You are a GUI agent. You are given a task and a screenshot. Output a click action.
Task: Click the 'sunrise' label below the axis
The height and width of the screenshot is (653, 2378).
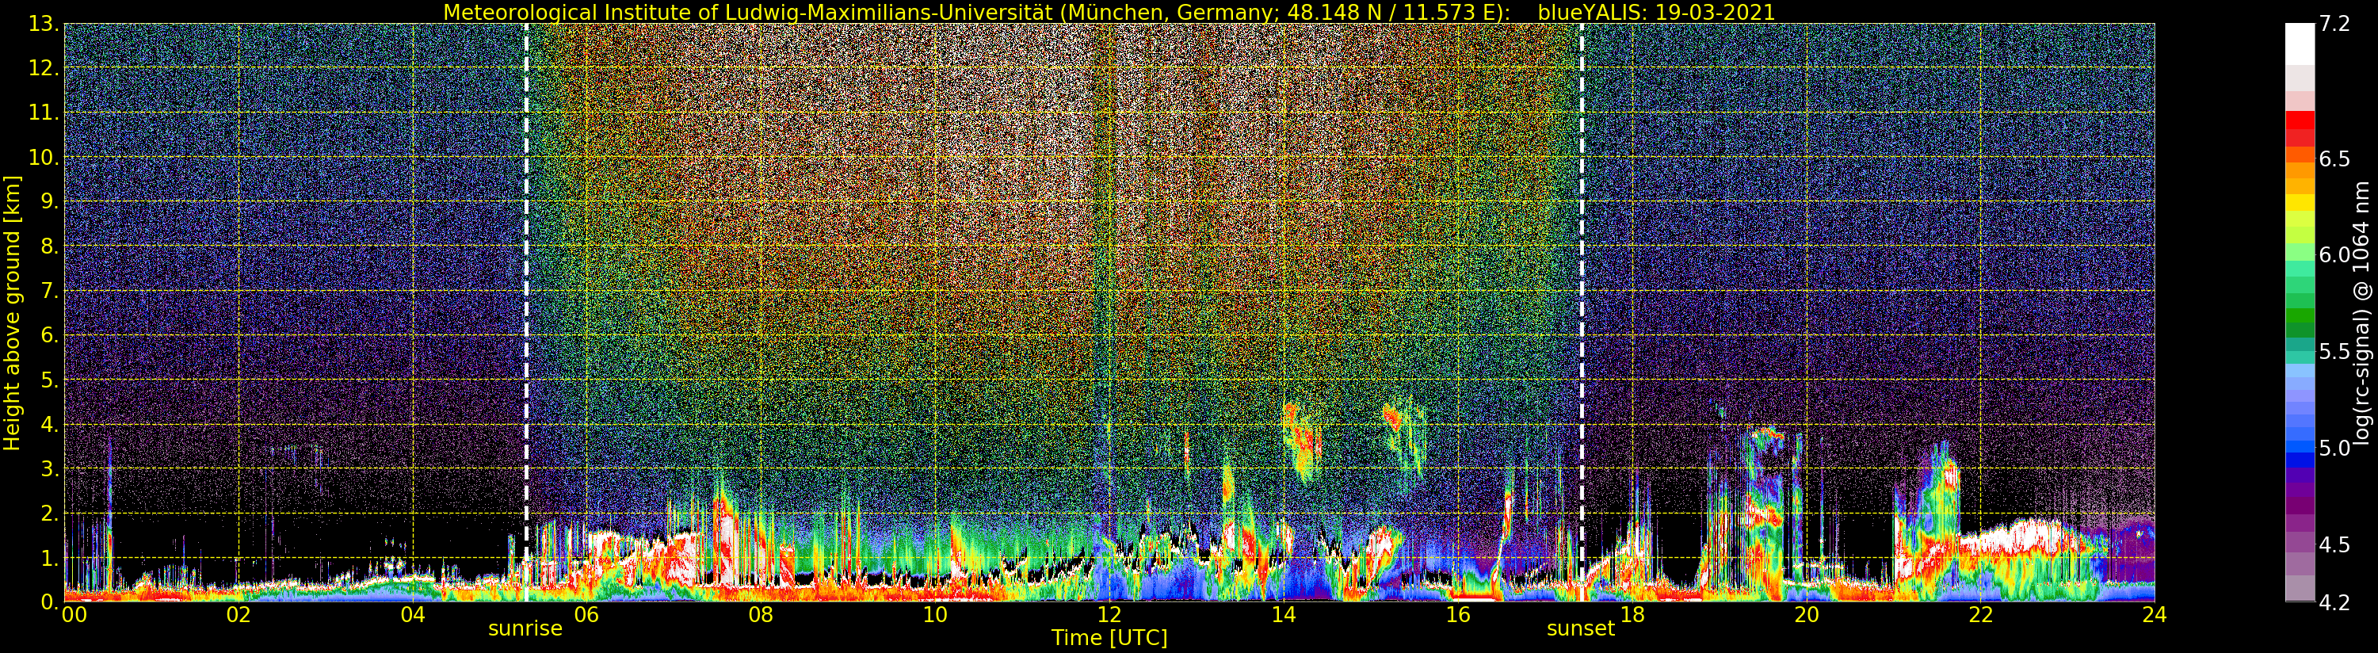[x=525, y=629]
